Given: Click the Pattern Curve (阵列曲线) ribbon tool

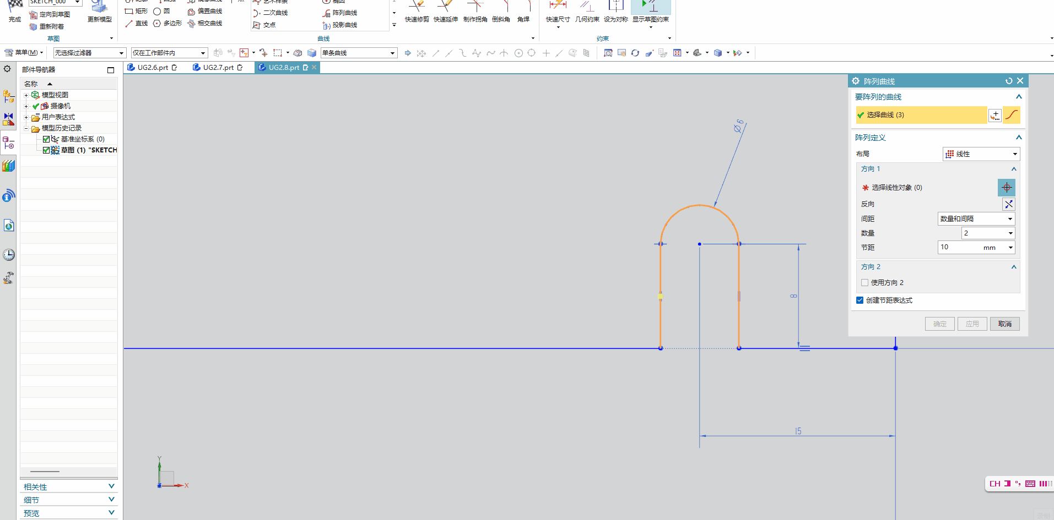Looking at the screenshot, I should click(340, 13).
